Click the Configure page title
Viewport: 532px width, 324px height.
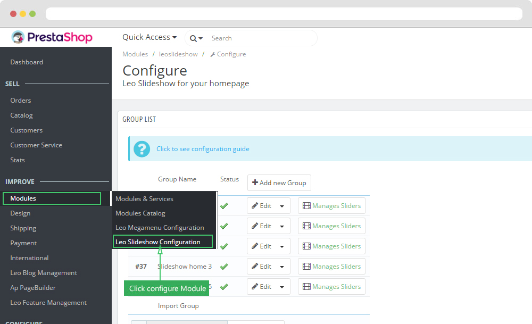[x=155, y=71]
